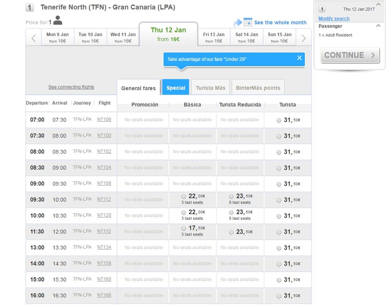391x305 pixels.
Task: Collapse the Passenger section in the sidebar
Action: click(379, 26)
